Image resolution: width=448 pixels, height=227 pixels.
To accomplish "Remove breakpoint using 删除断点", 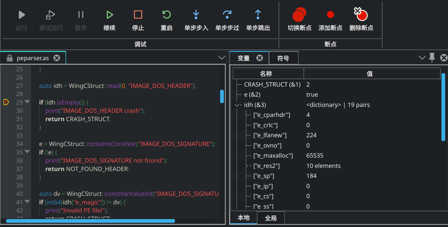I will [x=361, y=15].
